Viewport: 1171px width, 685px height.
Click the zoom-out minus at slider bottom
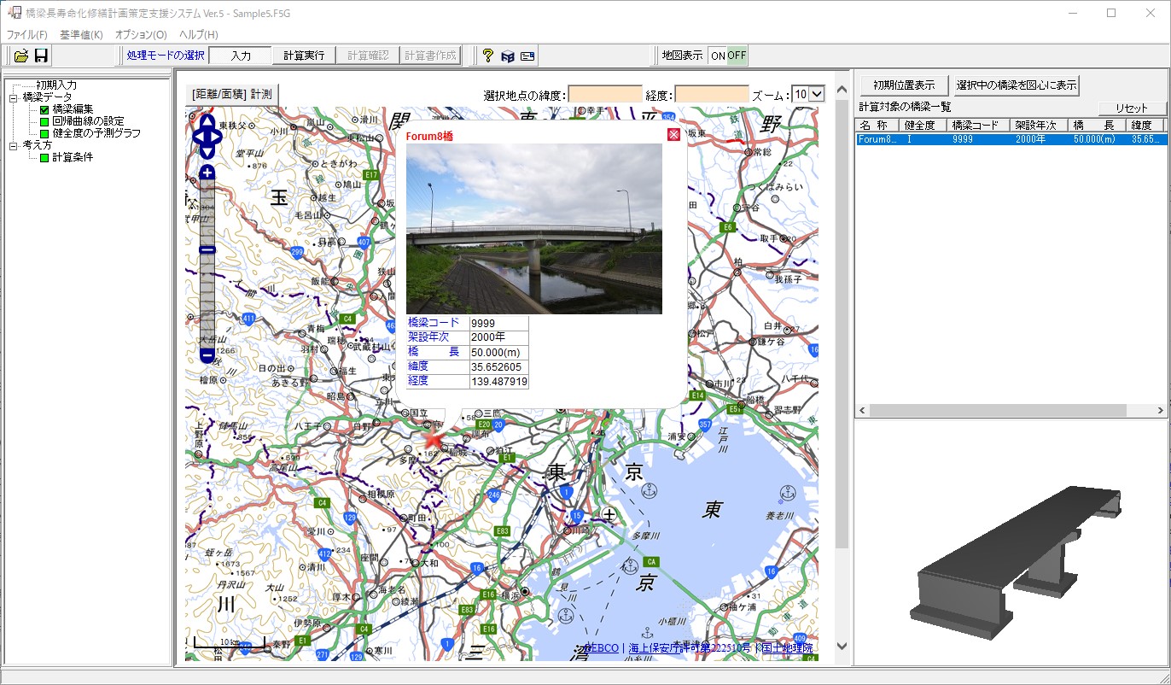click(x=207, y=355)
